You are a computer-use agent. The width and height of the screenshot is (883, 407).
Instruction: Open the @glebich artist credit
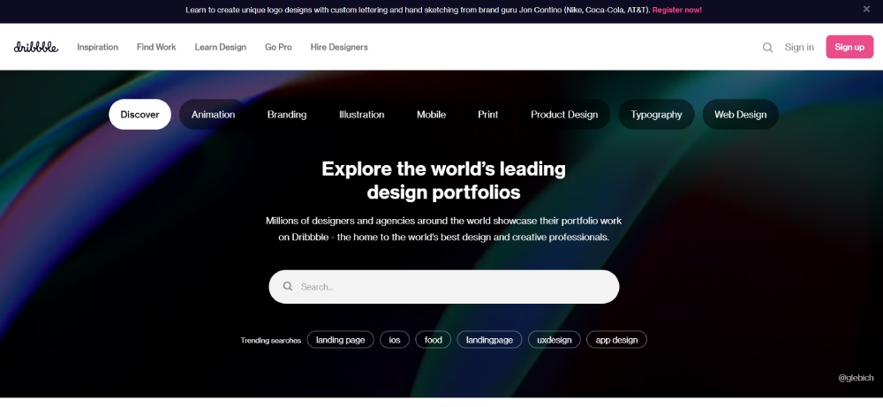[x=856, y=378]
